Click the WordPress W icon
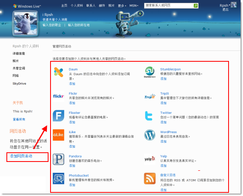The width and height of the screenshot is (243, 196). (x=150, y=135)
